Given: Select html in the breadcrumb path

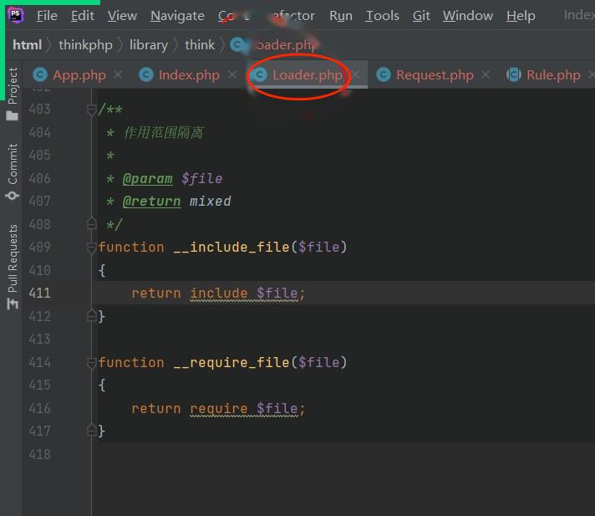Looking at the screenshot, I should coord(27,45).
